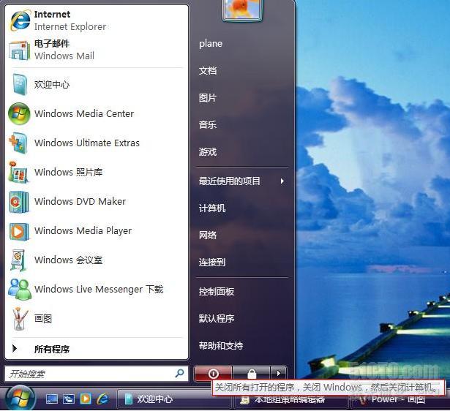
Task: Open 音乐 Music
Action: [x=208, y=125]
